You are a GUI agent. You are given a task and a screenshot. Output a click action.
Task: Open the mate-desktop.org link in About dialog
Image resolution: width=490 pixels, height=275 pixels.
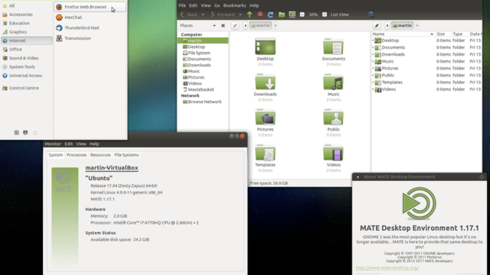387,268
